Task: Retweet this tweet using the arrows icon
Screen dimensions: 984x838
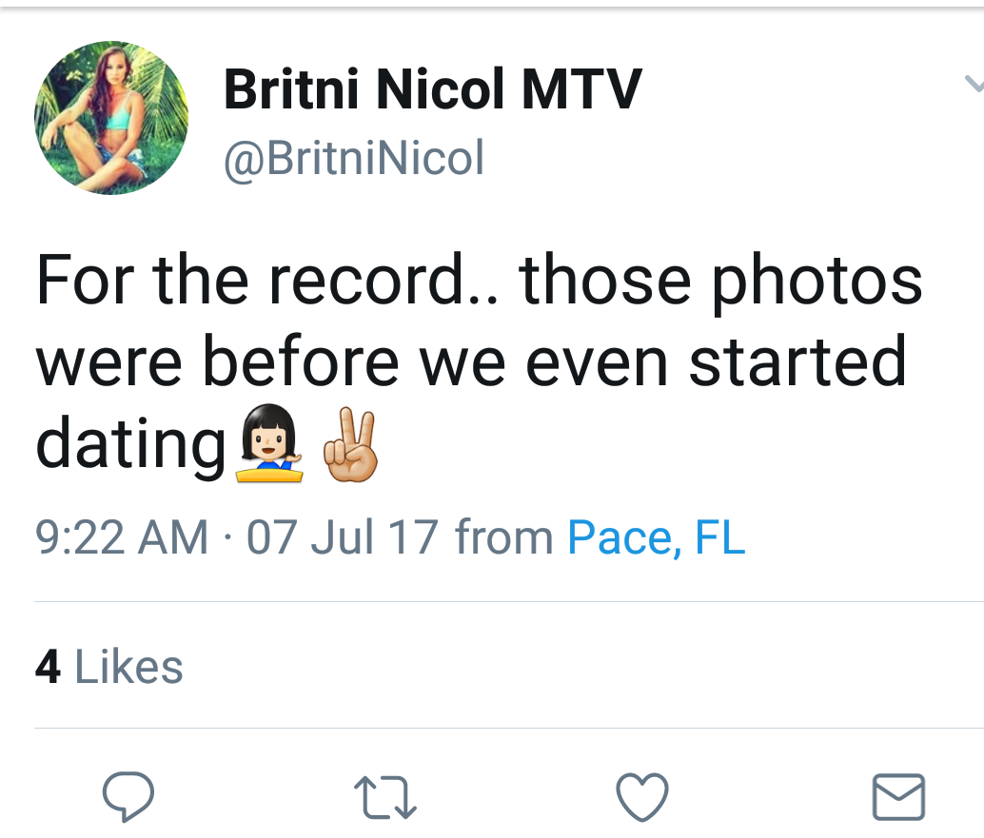Action: pyautogui.click(x=385, y=797)
